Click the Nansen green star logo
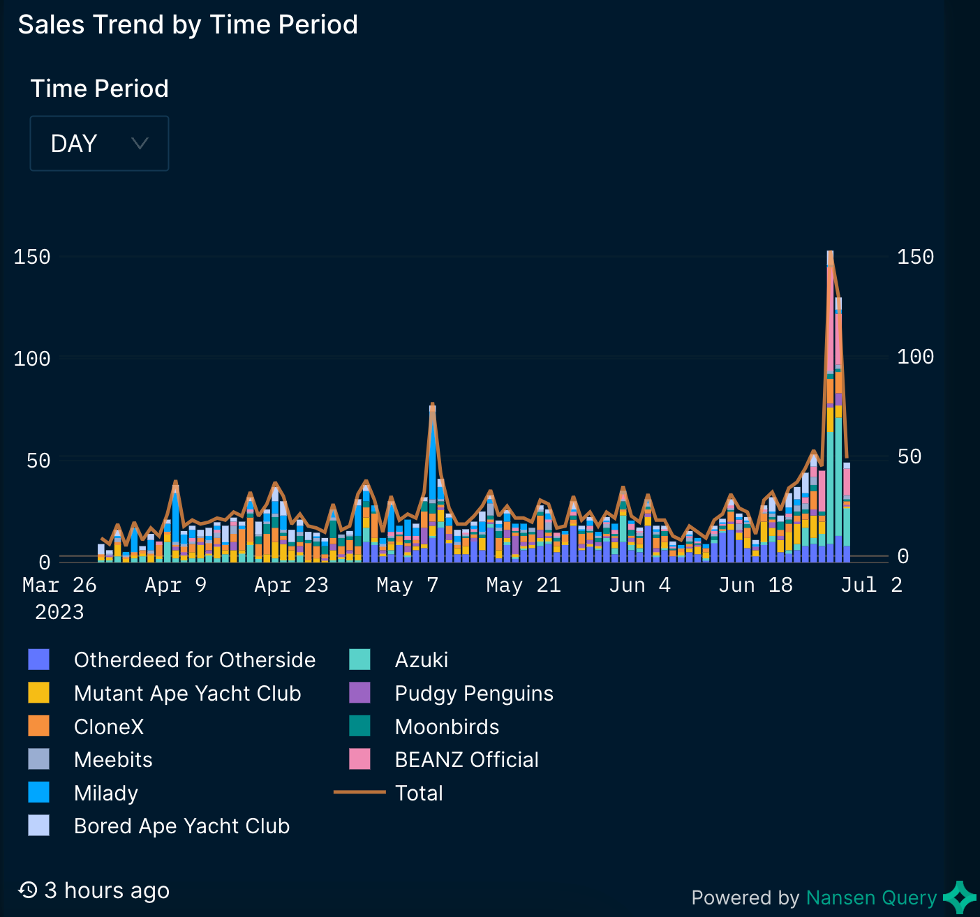This screenshot has width=980, height=917. [960, 897]
